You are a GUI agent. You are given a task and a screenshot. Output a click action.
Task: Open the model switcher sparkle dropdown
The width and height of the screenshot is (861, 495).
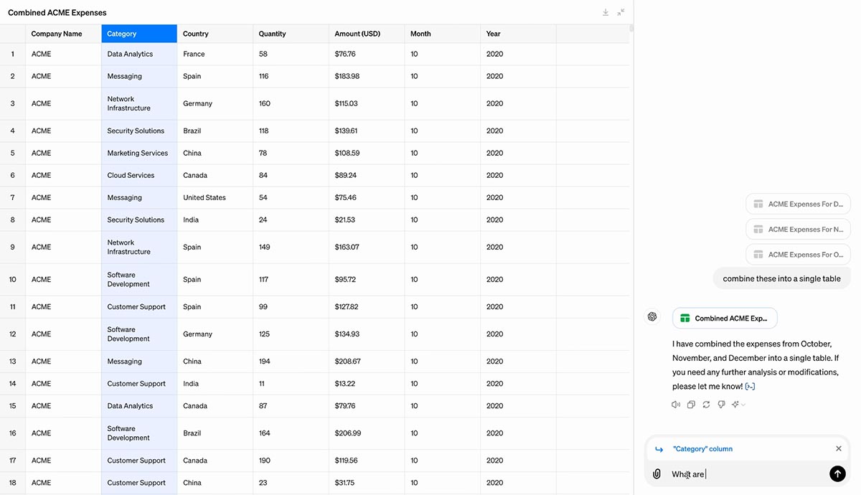(738, 405)
